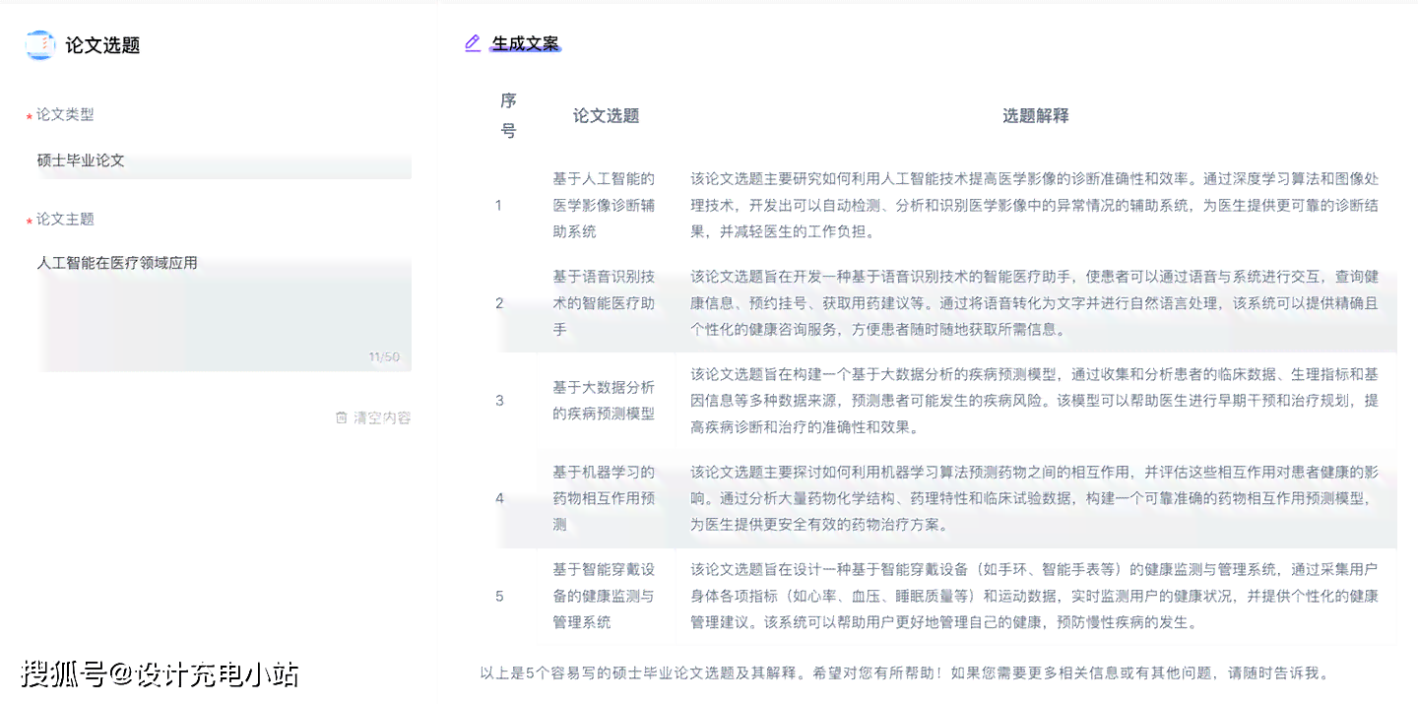Click explanation about 提高医学影像的诊断准确性

(1035, 205)
